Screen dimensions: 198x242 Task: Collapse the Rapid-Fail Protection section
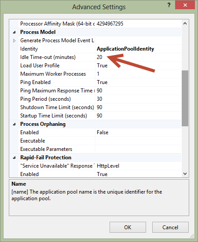[14, 158]
